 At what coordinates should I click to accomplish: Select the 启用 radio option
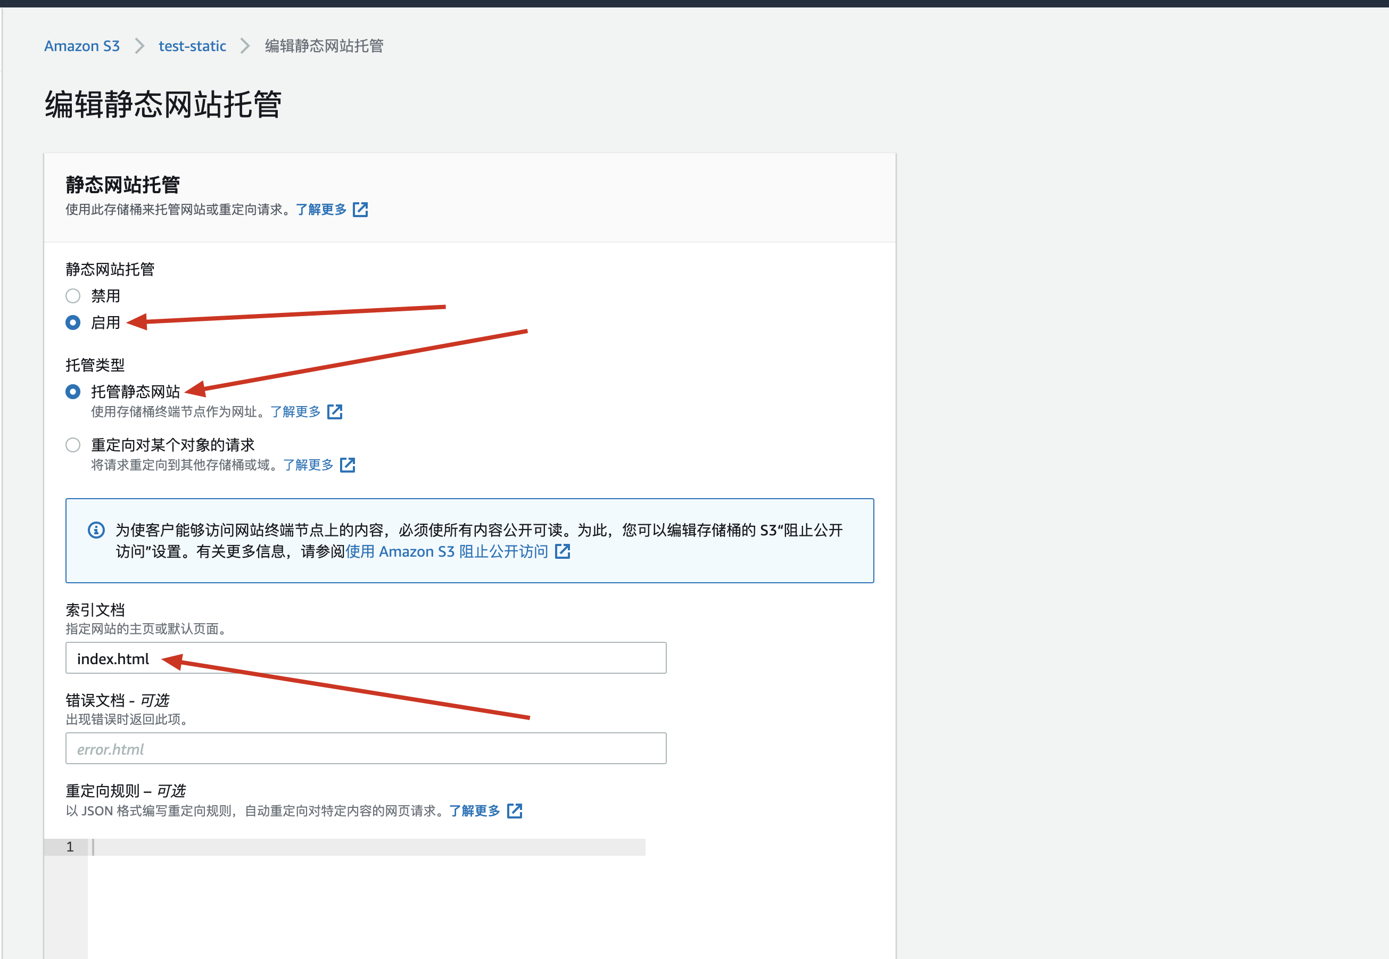[x=73, y=323]
